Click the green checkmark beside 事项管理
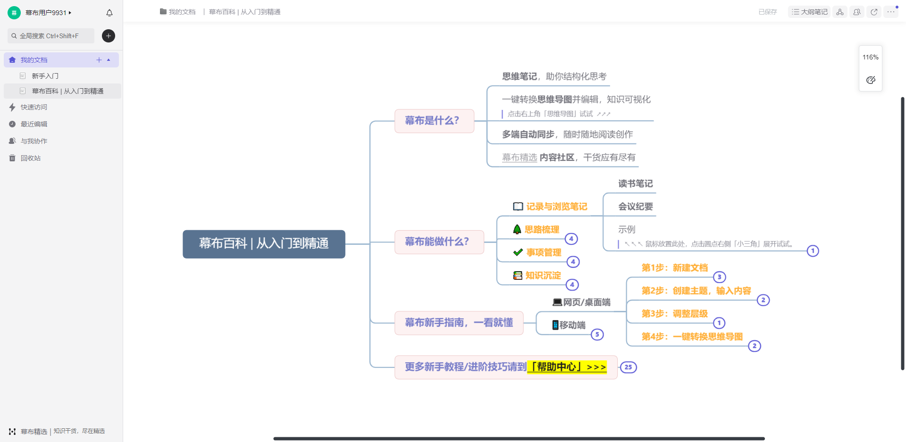The width and height of the screenshot is (906, 442). [518, 252]
